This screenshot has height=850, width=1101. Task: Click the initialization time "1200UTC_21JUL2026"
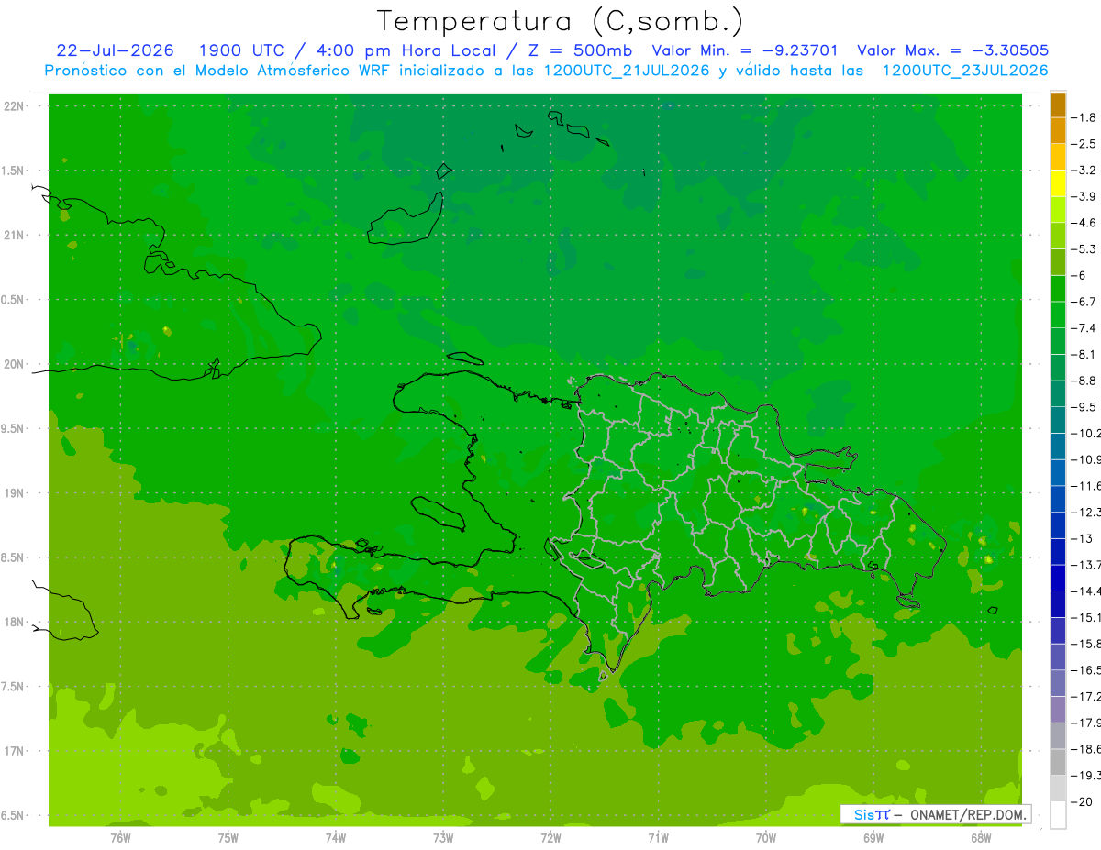point(627,71)
